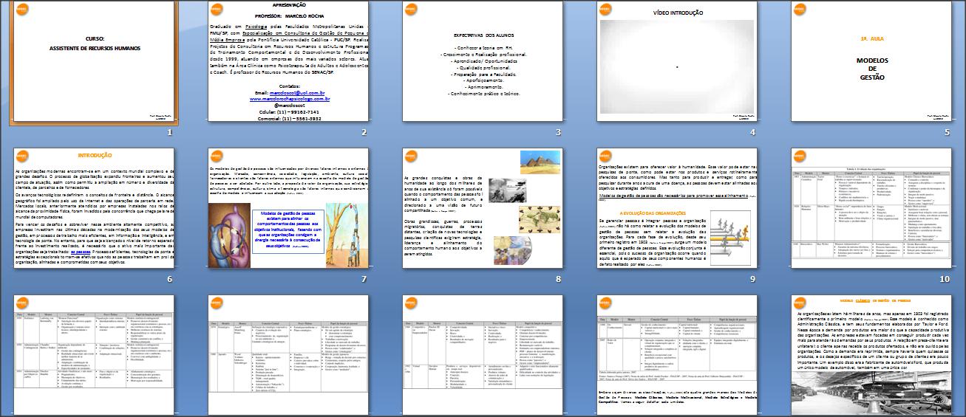This screenshot has width=966, height=417.
Task: Select the 'Do Conhecimento' table slide with a paragraph below
Action: [677, 356]
